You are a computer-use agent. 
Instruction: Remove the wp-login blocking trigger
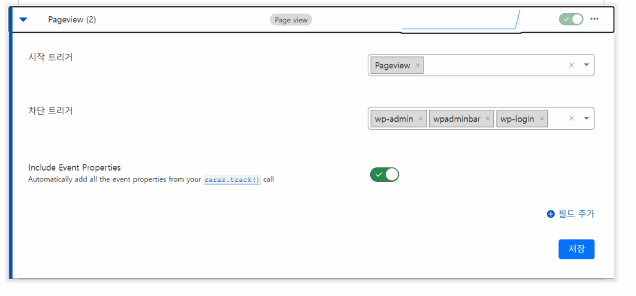[x=542, y=119]
